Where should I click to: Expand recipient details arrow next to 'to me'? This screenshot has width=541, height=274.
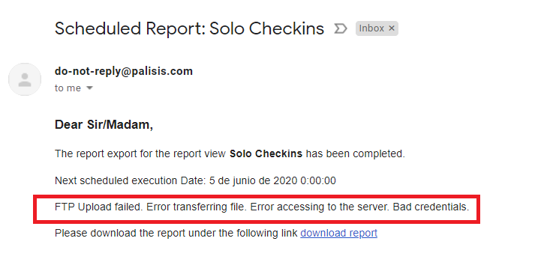[x=89, y=88]
